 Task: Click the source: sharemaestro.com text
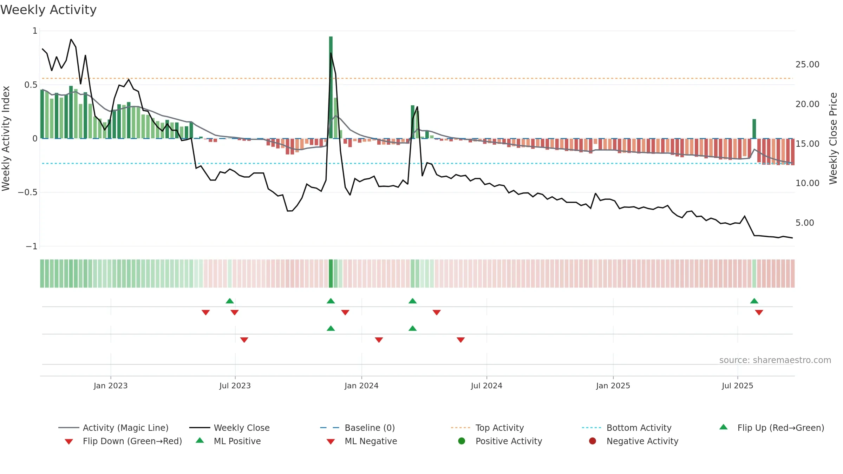pos(775,360)
